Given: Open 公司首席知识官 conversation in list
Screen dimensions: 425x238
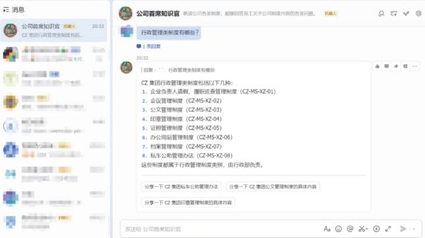Looking at the screenshot, I should tap(53, 30).
